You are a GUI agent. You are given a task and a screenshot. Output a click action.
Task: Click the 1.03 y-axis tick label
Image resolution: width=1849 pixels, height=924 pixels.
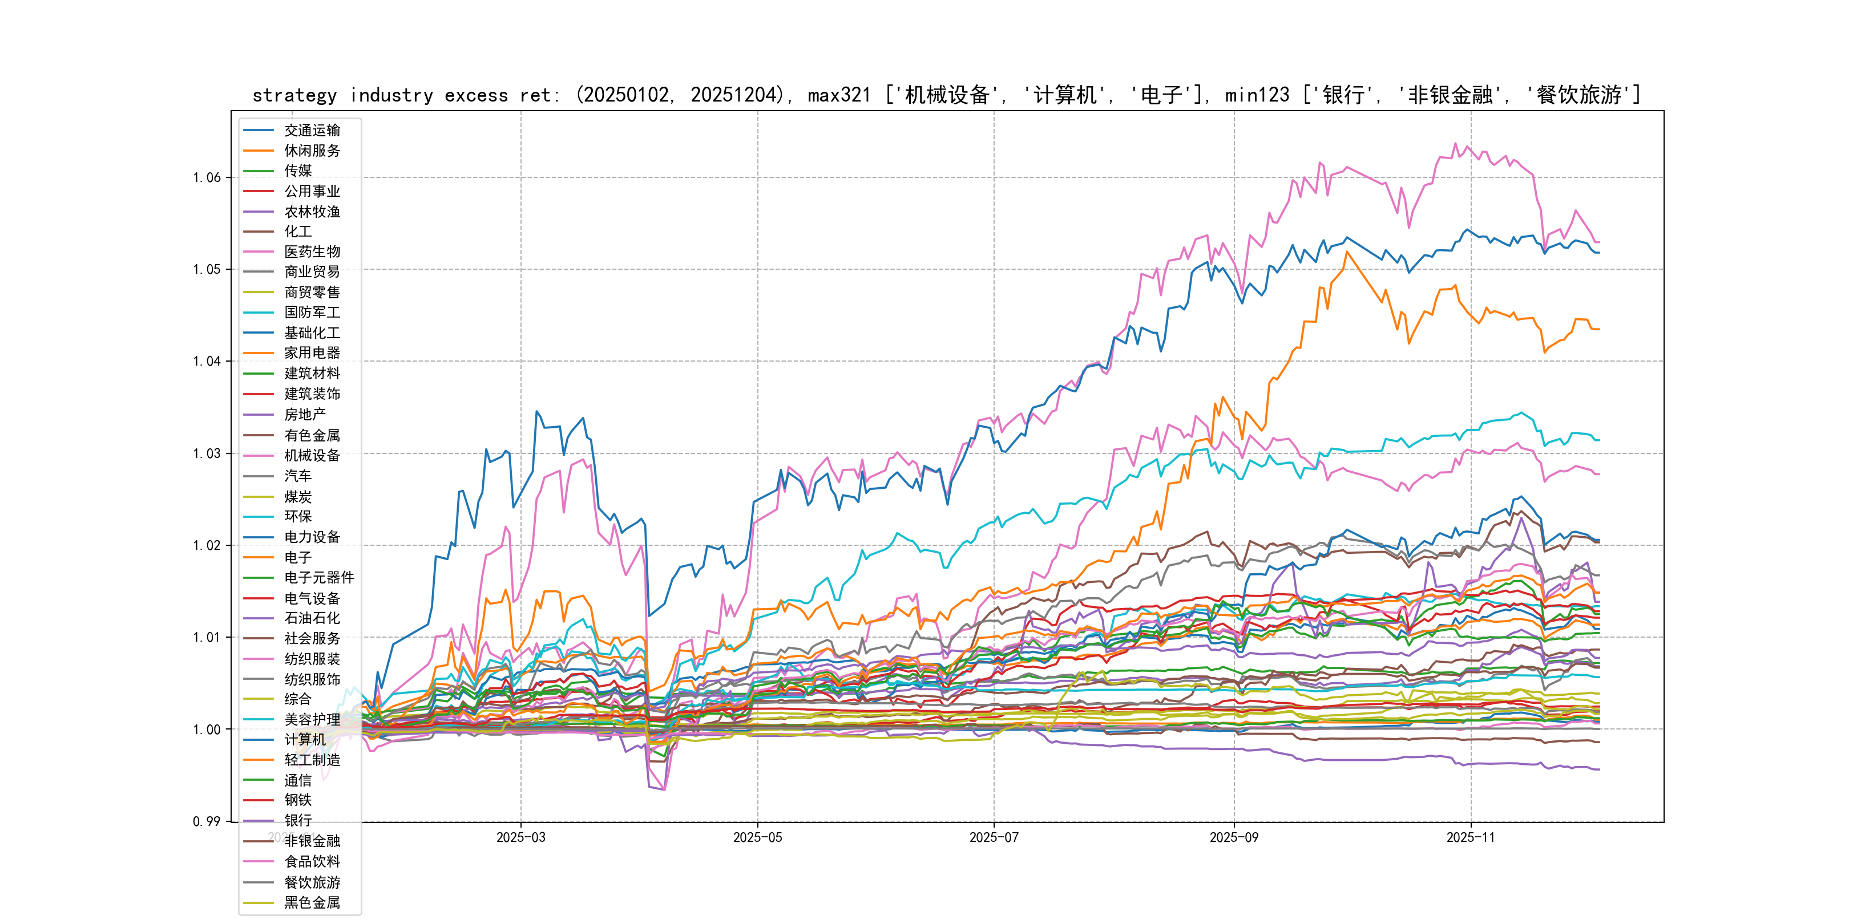(207, 453)
